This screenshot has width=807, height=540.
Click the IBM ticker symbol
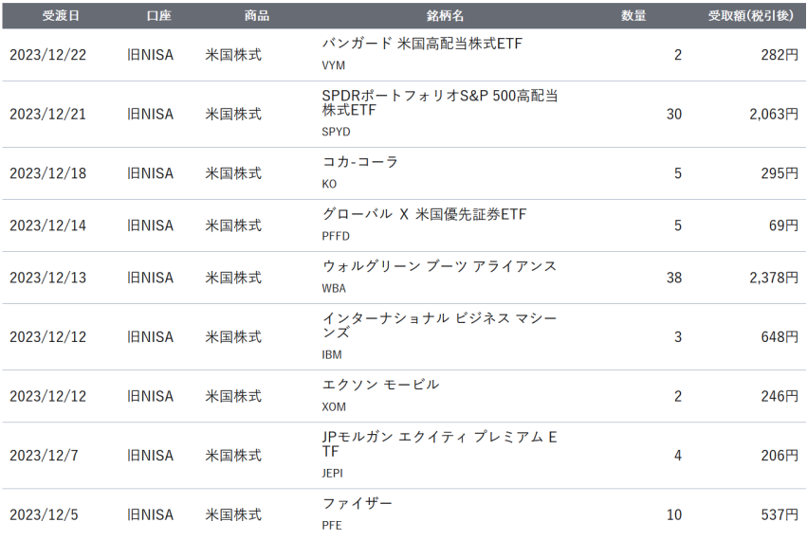(332, 354)
